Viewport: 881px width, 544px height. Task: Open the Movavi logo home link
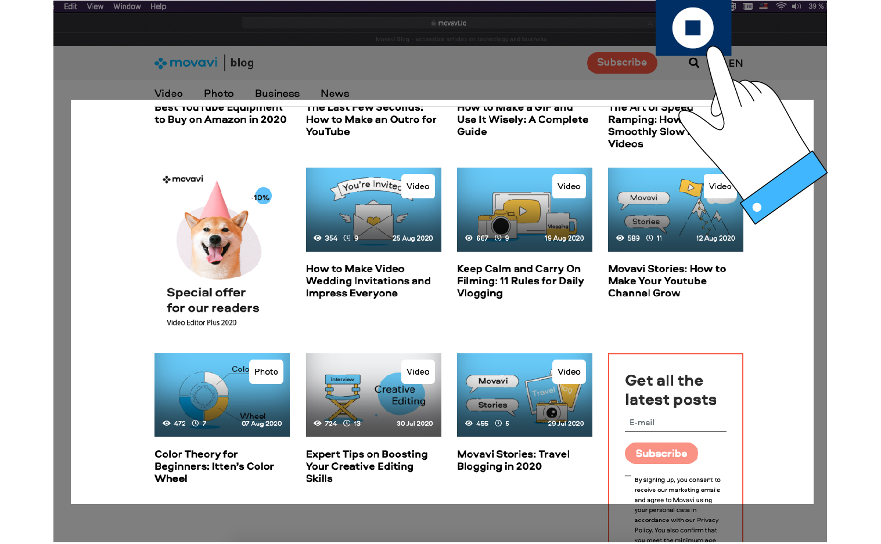point(186,63)
